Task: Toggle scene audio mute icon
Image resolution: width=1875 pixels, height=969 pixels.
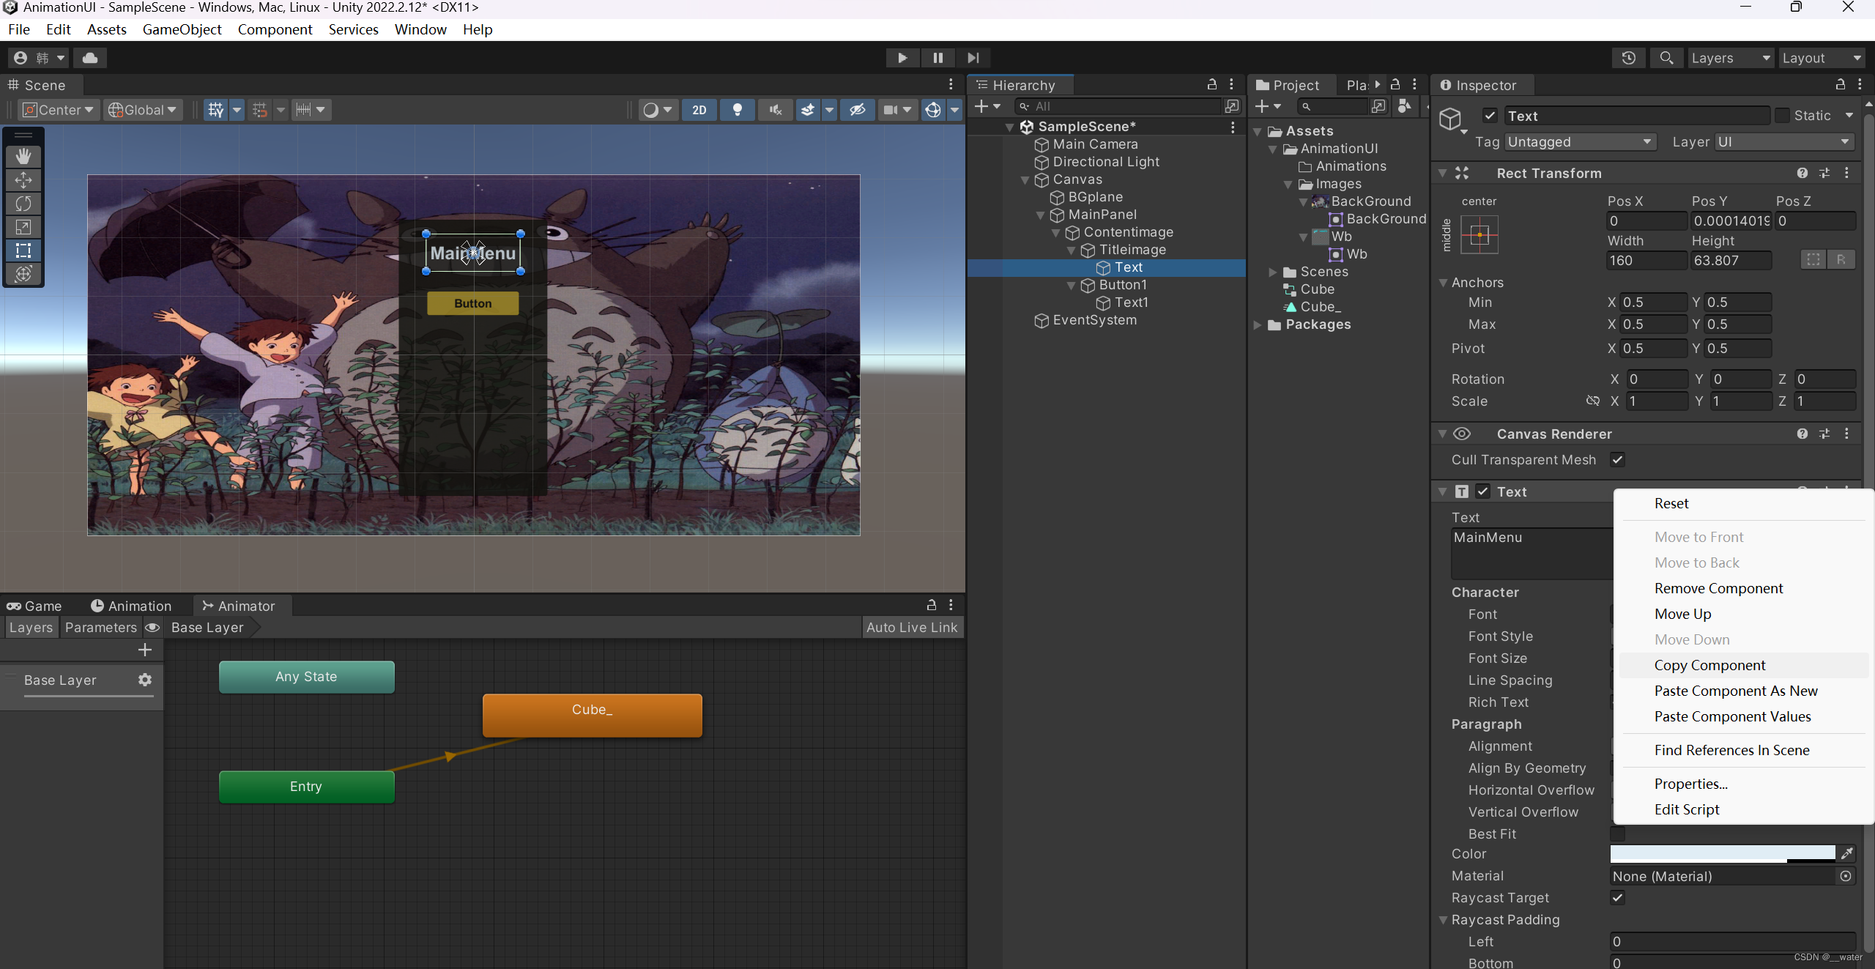Action: (775, 110)
